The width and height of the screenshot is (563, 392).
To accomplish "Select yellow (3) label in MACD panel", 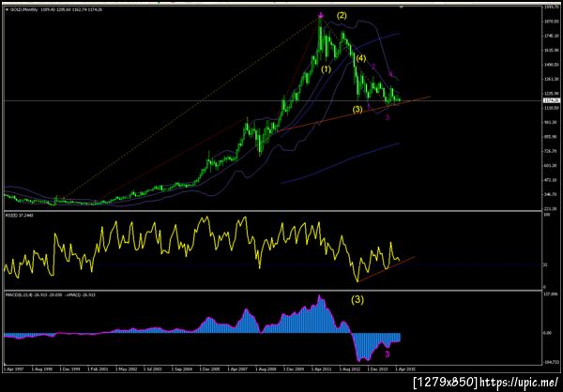I will click(x=358, y=300).
